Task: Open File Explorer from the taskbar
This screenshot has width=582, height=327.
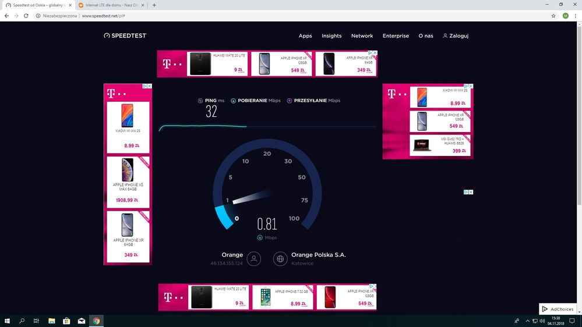Action: tap(51, 321)
